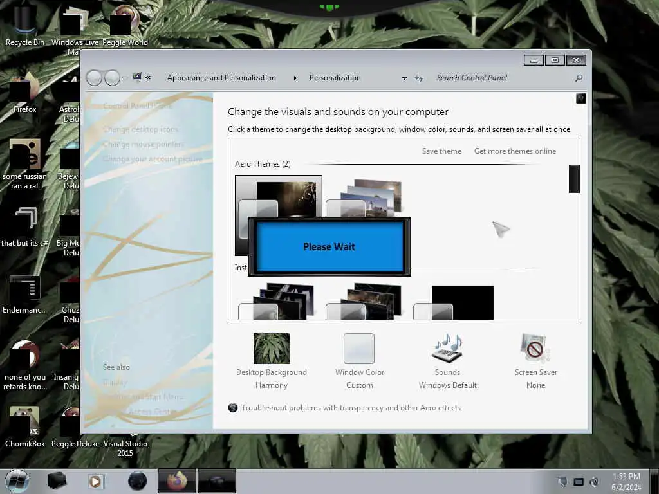659x494 pixels.
Task: Launch Peggle World from the desktop
Action: click(125, 25)
